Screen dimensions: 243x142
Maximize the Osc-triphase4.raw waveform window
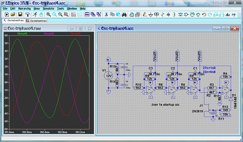tap(81, 28)
